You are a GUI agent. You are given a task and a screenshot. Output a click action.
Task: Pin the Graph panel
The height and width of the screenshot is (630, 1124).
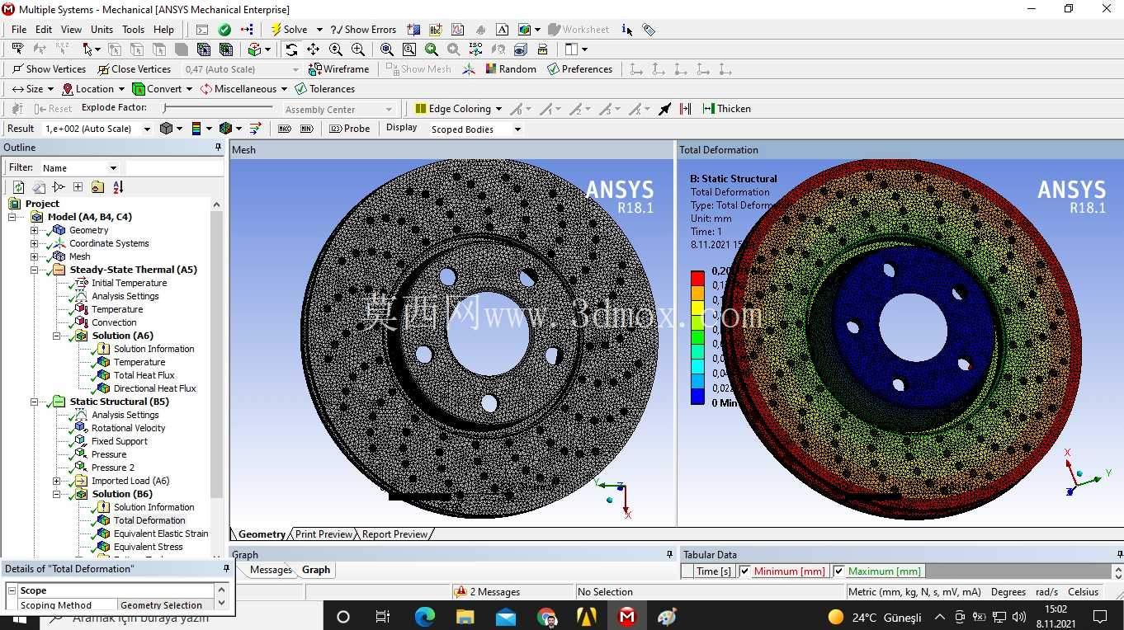coord(669,555)
